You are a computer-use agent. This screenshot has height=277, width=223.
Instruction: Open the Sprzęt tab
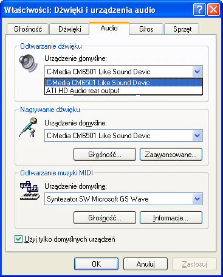[x=182, y=29]
